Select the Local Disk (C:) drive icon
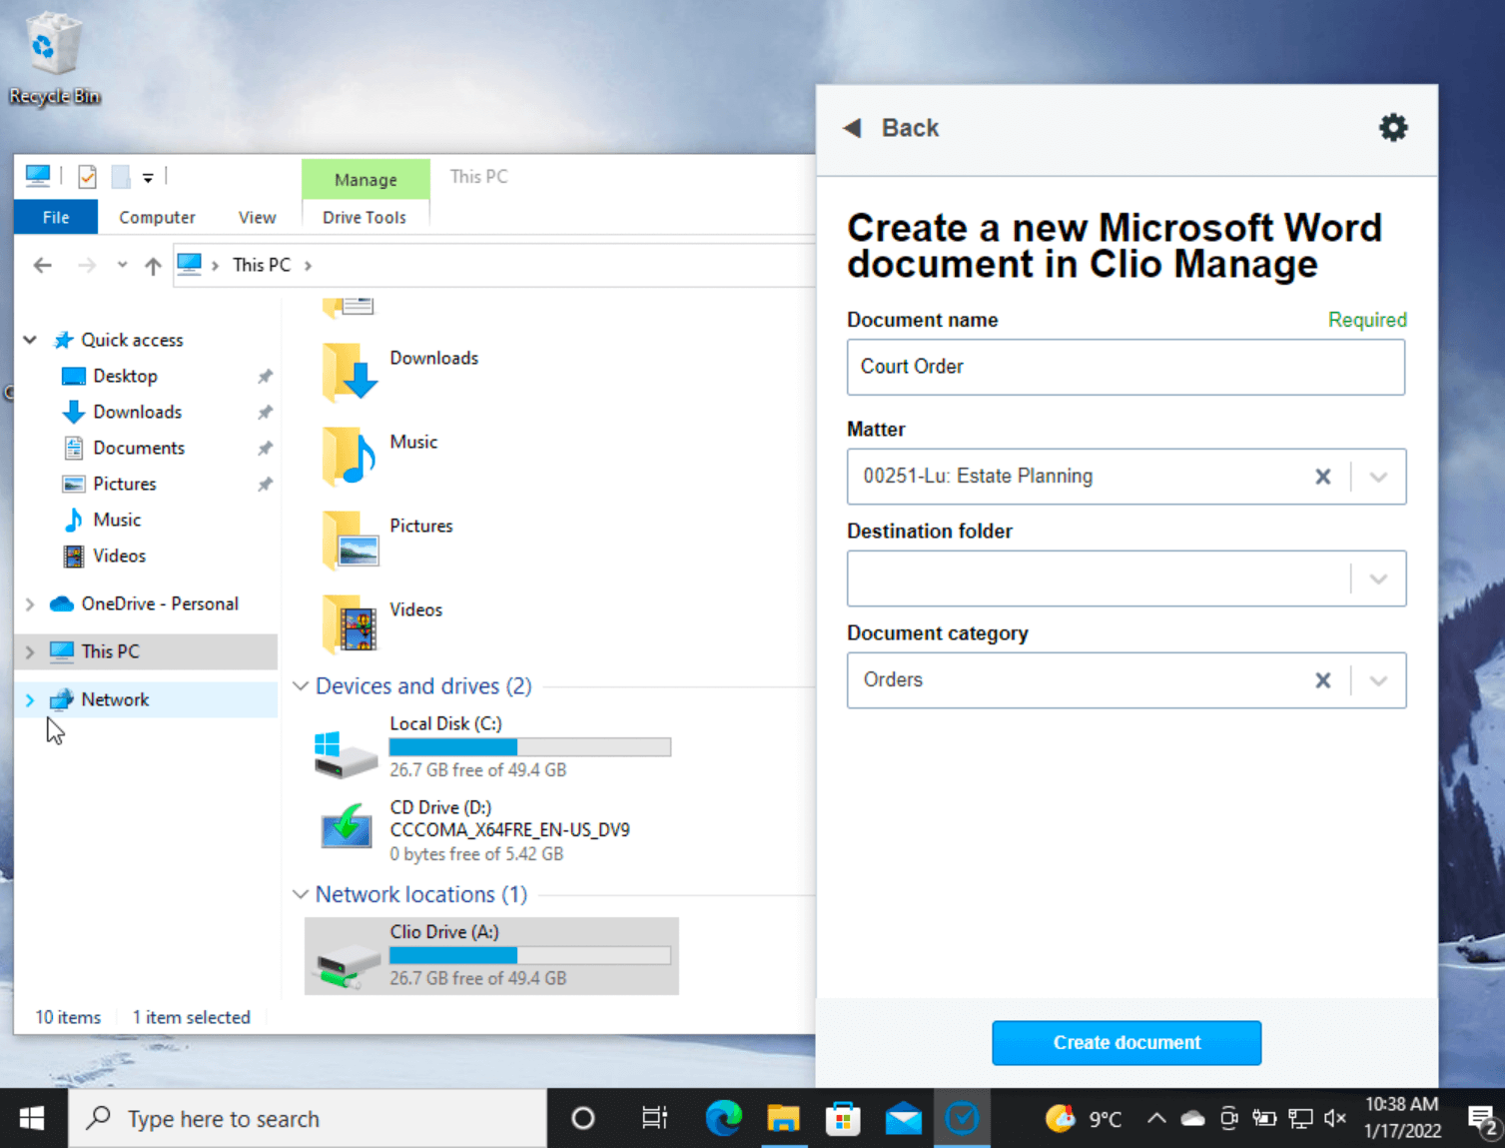The width and height of the screenshot is (1505, 1148). [x=346, y=755]
